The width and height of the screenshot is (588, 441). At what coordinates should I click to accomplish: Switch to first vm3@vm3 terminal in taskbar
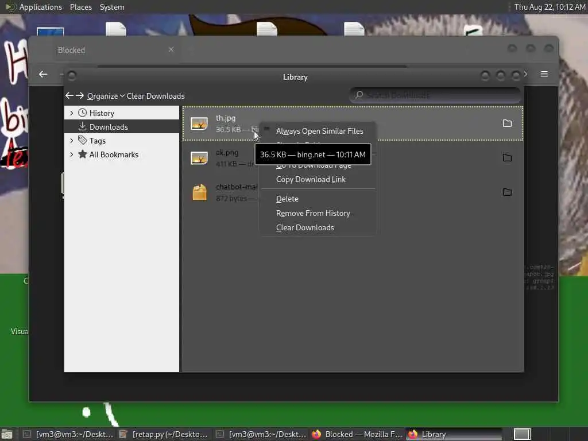click(x=68, y=434)
